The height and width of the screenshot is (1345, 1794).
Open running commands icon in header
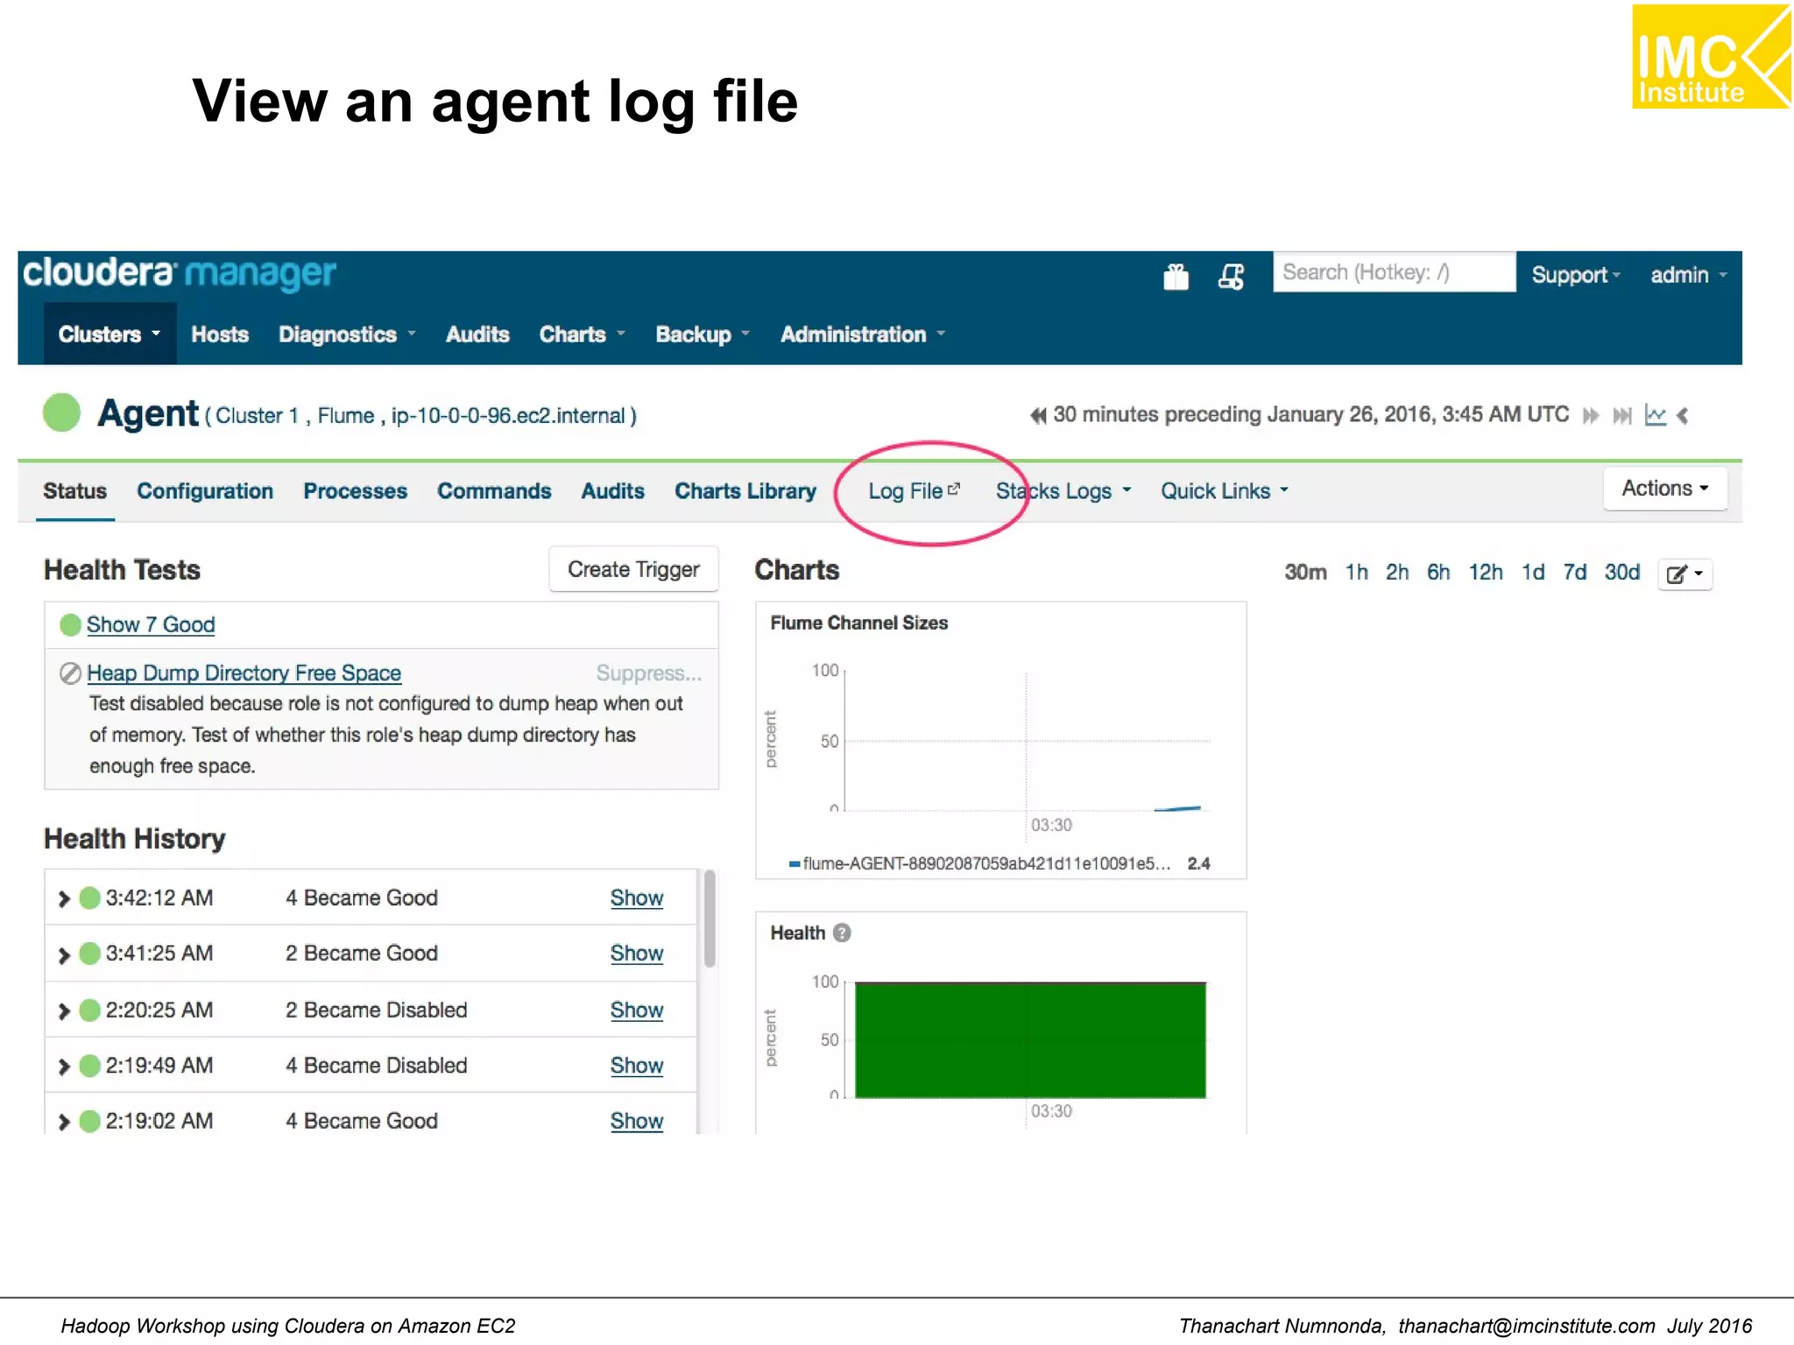tap(1231, 277)
